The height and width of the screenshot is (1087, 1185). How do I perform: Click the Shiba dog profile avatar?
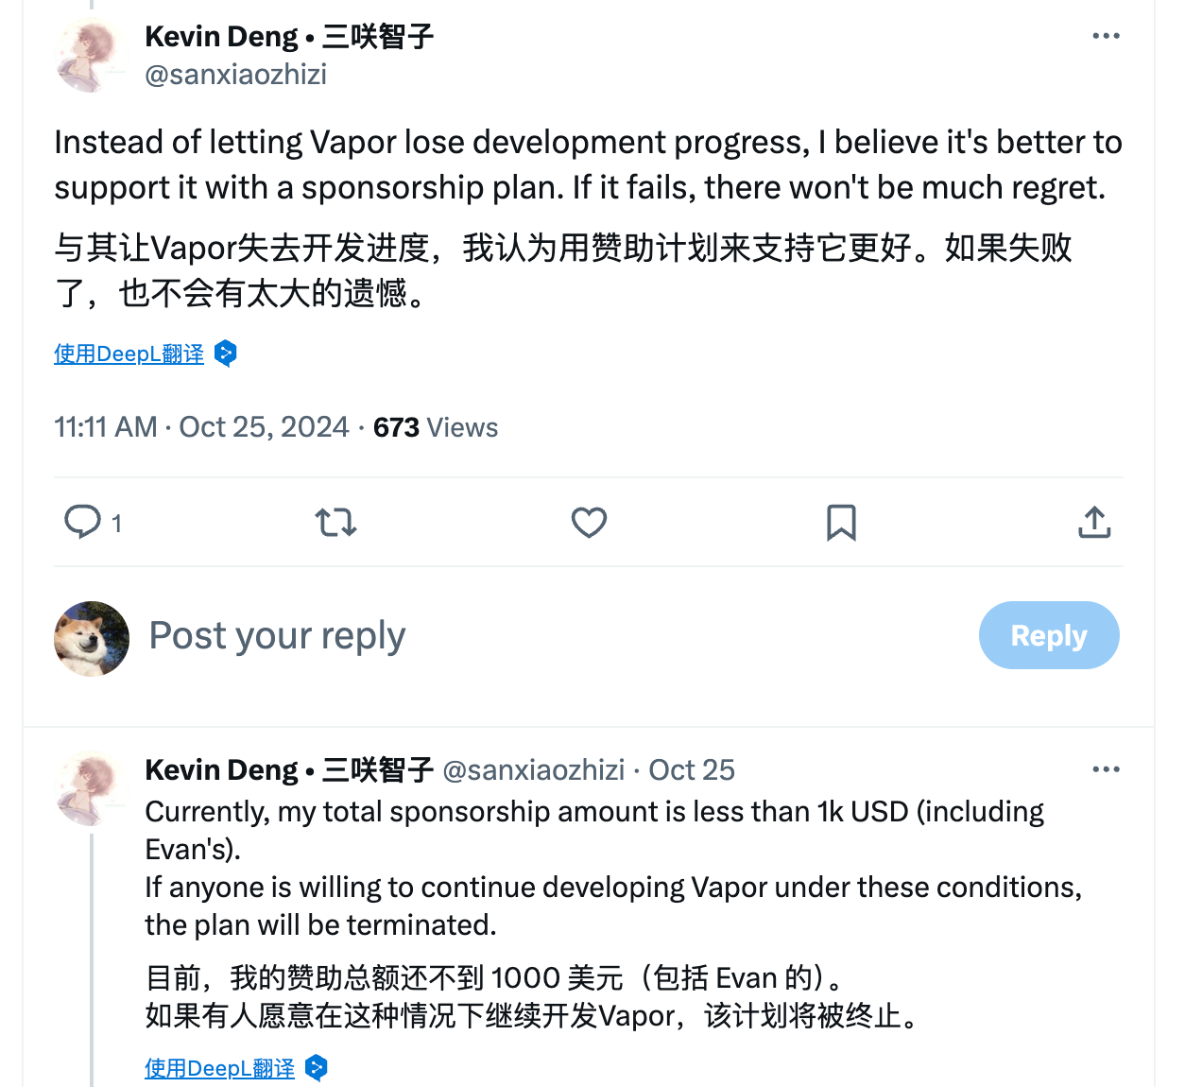[92, 638]
